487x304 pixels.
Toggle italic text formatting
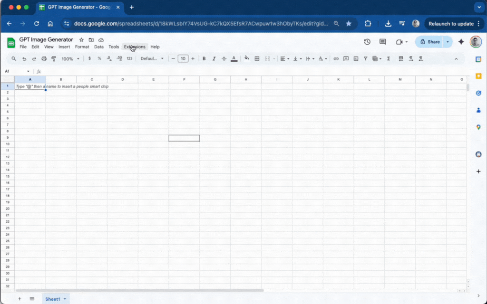[x=214, y=59]
